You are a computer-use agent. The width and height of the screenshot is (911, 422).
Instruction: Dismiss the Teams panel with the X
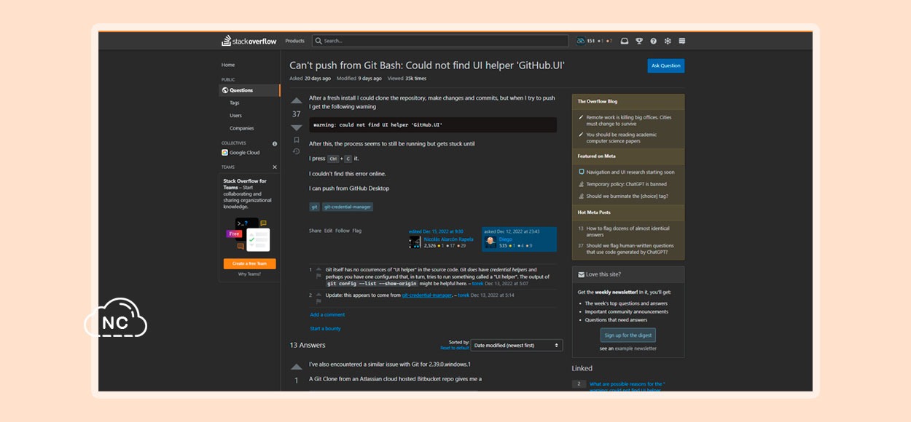pos(275,167)
